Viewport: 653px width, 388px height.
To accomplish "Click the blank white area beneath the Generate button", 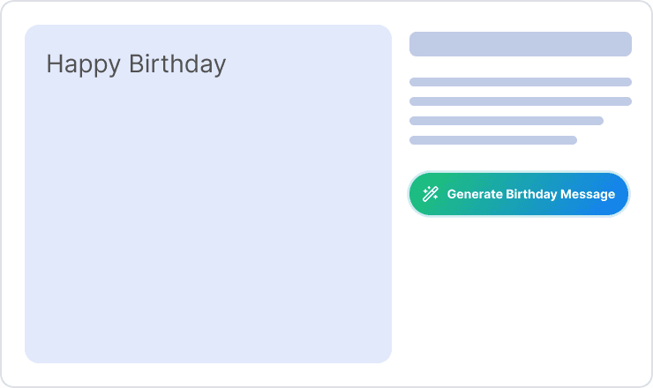I will click(x=520, y=291).
